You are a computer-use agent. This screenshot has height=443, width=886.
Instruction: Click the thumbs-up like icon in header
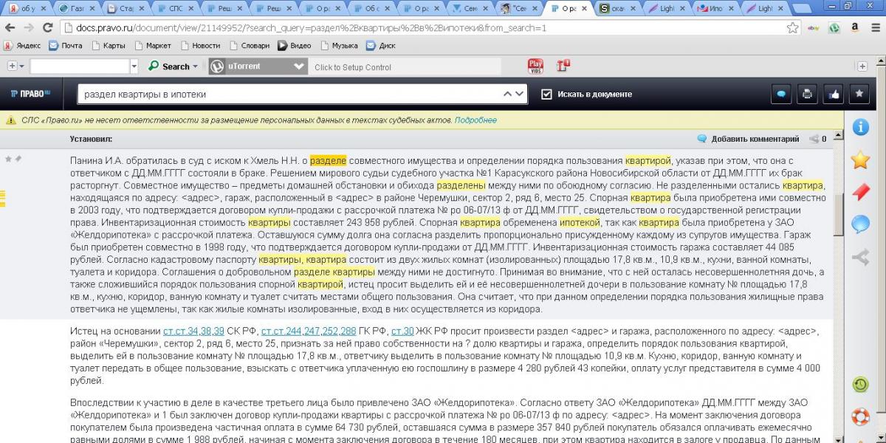pos(834,94)
